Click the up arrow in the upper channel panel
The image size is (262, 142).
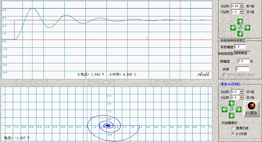240,21
